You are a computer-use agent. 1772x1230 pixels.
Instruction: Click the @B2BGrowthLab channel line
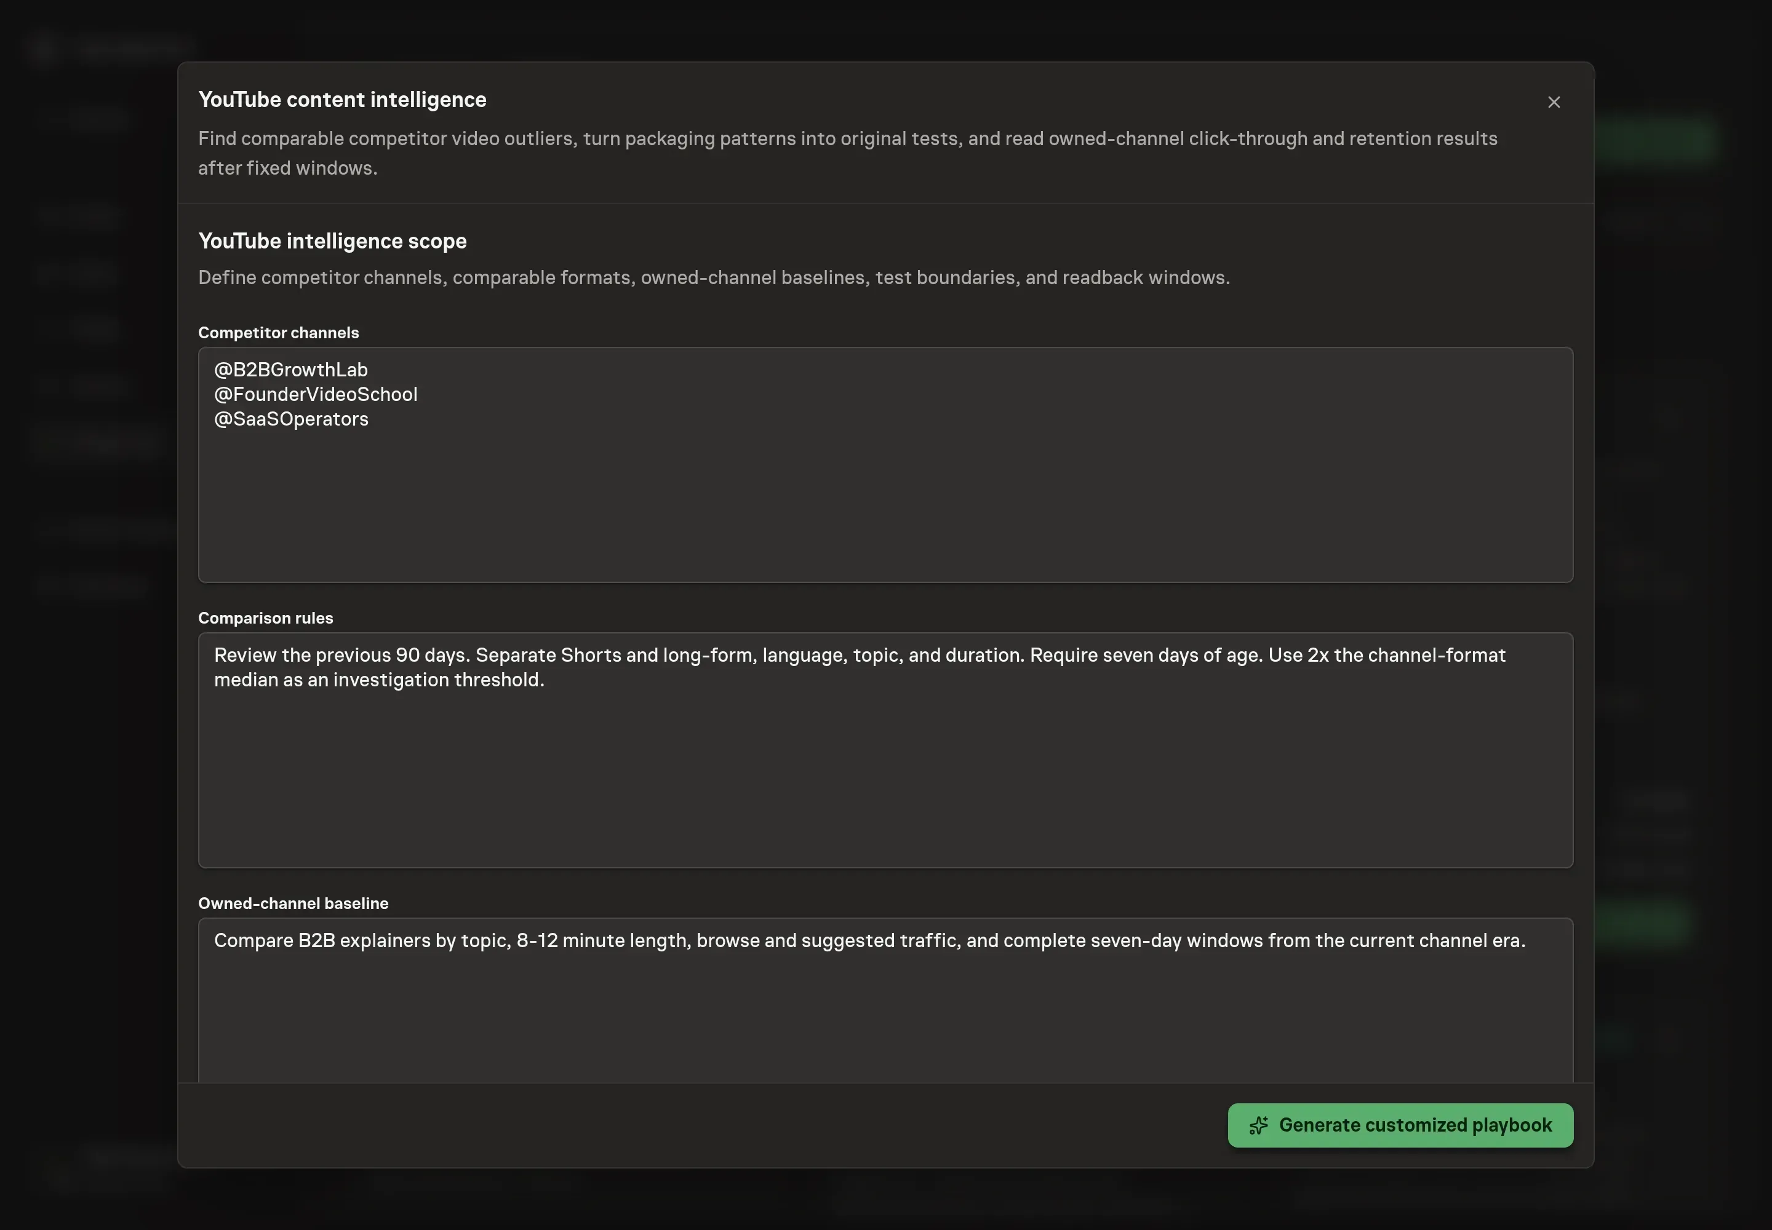click(290, 370)
